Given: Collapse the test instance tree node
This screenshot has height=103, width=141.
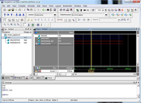Looking at the screenshot, I should 3,38.
